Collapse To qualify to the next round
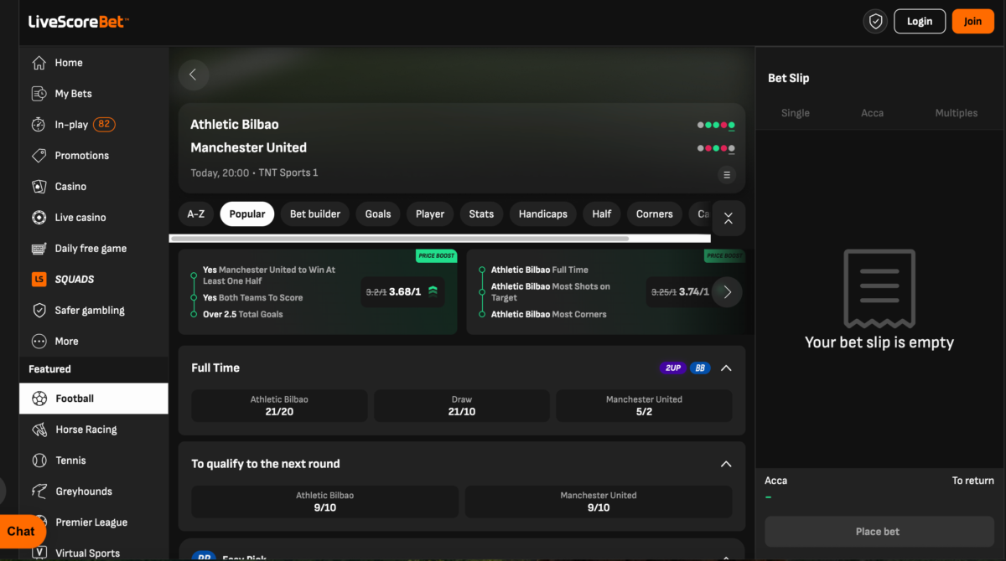This screenshot has width=1006, height=561. pyautogui.click(x=726, y=464)
